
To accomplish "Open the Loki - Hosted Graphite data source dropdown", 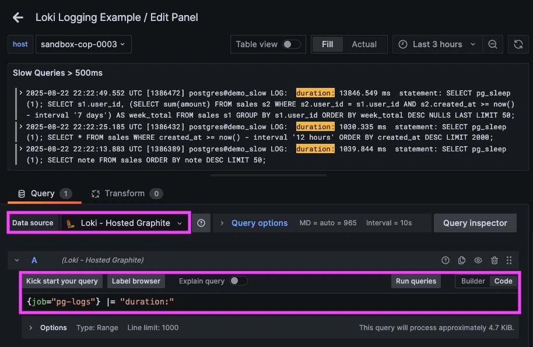I will [x=125, y=223].
